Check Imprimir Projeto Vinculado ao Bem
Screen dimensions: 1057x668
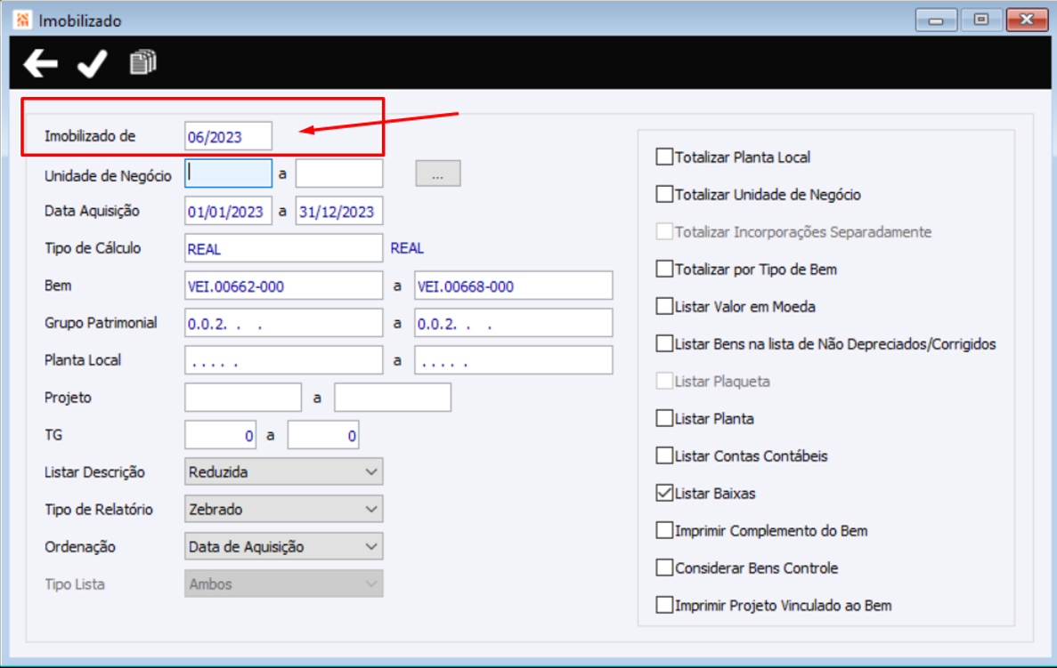664,605
